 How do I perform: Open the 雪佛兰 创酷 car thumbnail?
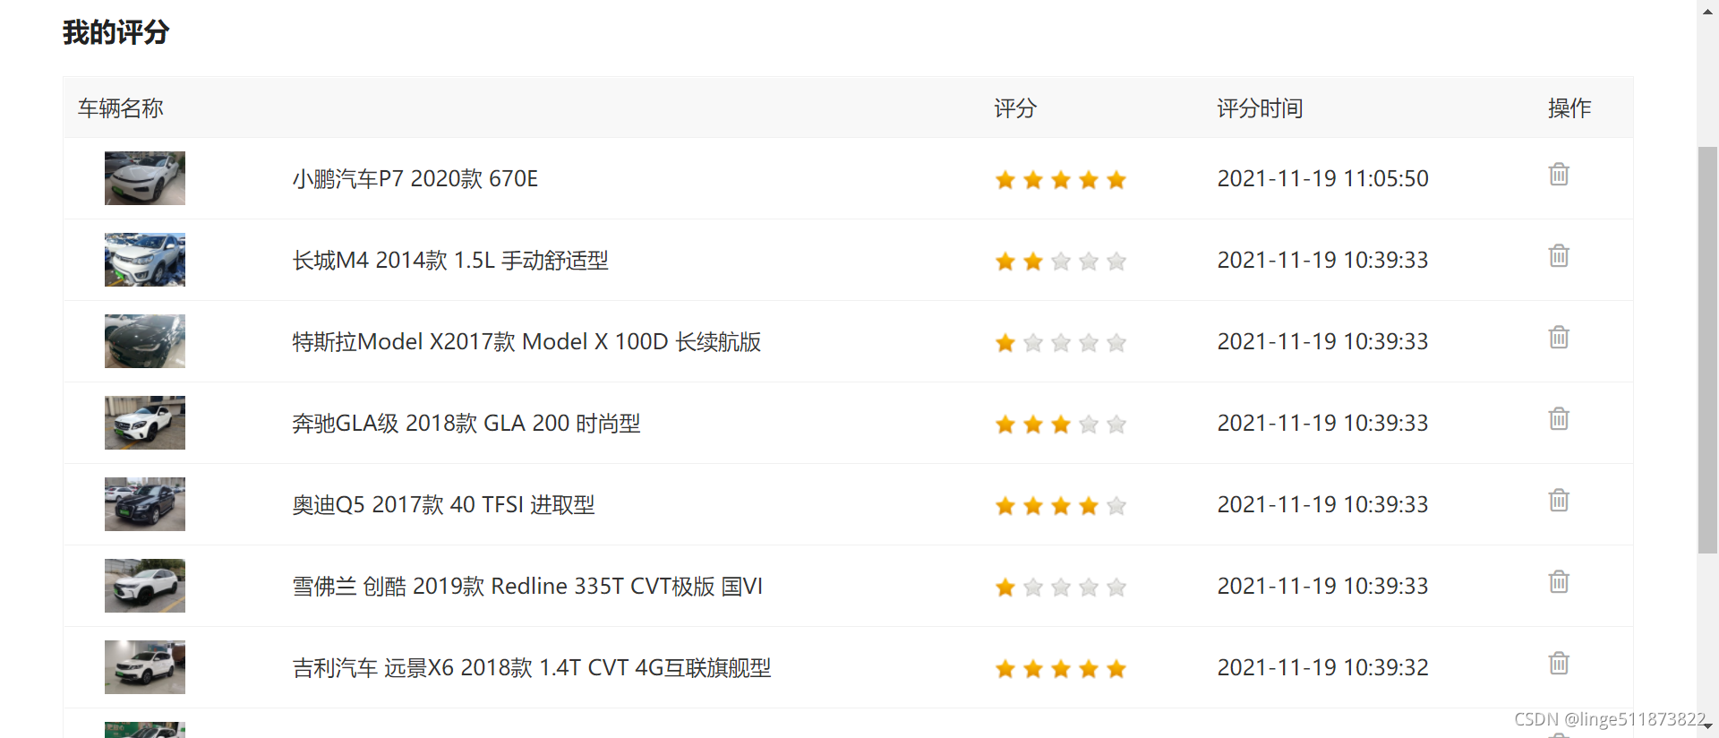click(145, 586)
